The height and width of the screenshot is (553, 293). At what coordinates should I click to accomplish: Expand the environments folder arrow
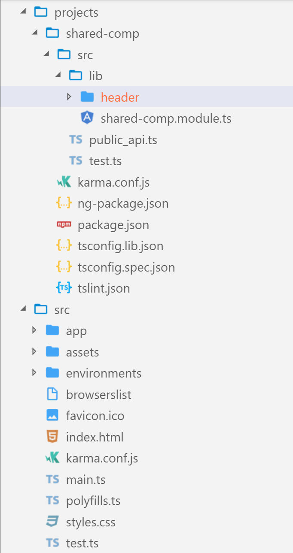pos(34,373)
